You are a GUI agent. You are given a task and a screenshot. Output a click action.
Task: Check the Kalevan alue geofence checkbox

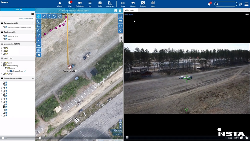pyautogui.click(x=4, y=37)
